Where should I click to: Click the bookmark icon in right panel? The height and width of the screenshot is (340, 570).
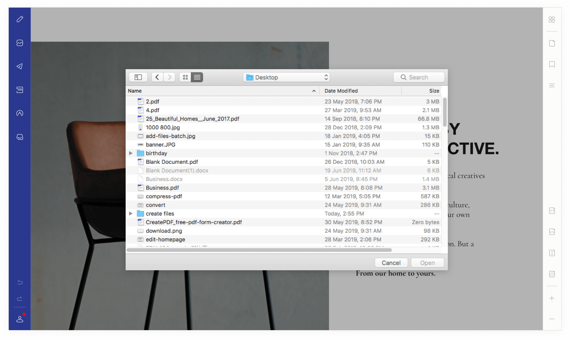552,64
